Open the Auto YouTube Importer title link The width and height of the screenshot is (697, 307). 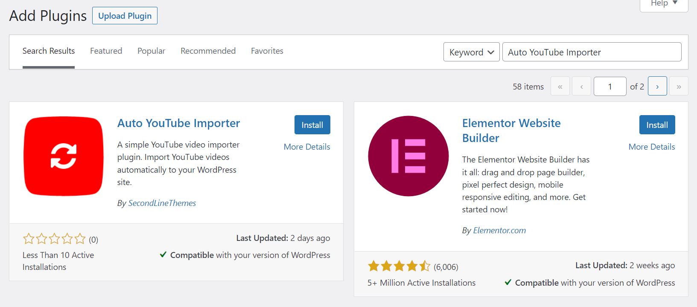(x=178, y=123)
